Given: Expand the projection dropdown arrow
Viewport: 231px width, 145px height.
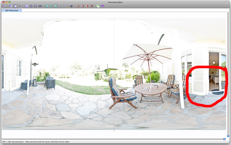Looking at the screenshot, I should [60, 6].
